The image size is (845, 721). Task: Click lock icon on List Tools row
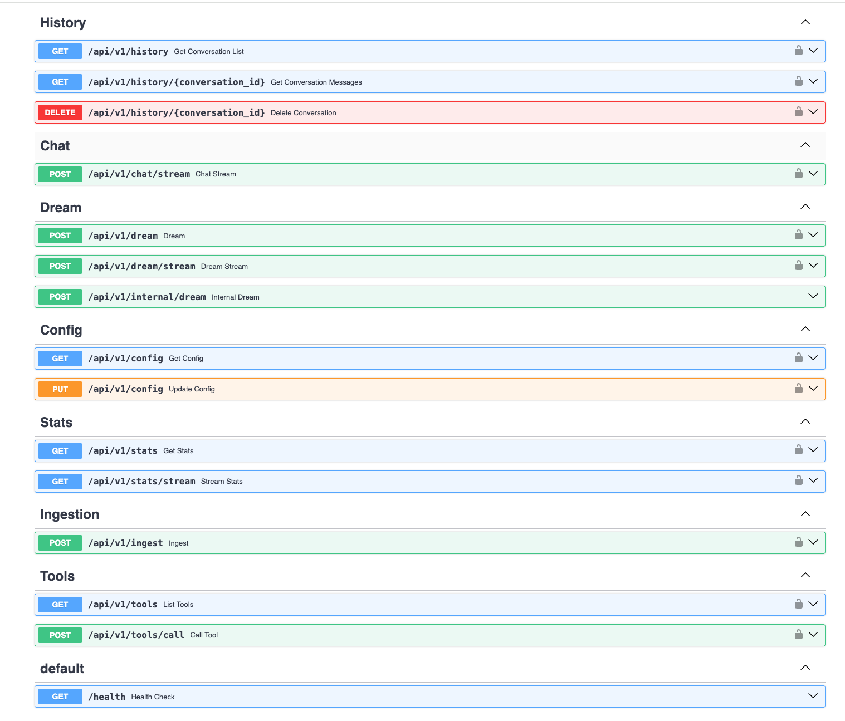(x=798, y=604)
